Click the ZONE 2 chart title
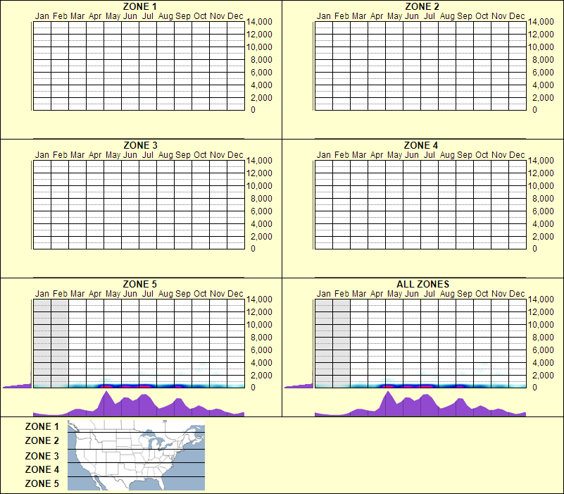 pos(420,7)
